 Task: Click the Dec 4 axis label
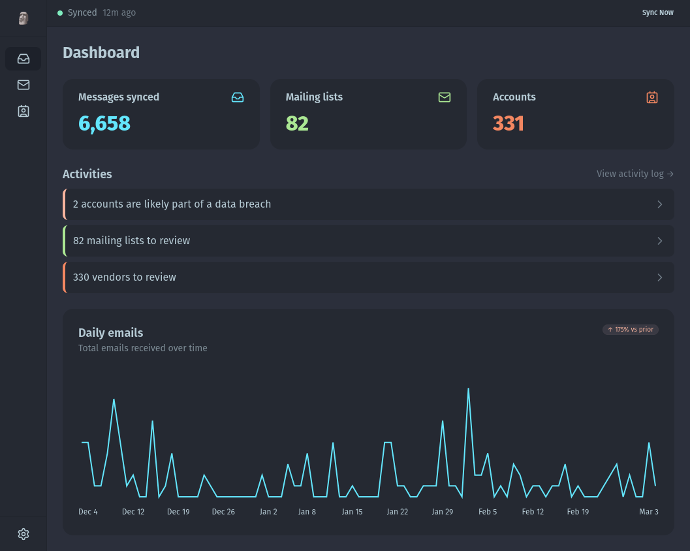(88, 511)
